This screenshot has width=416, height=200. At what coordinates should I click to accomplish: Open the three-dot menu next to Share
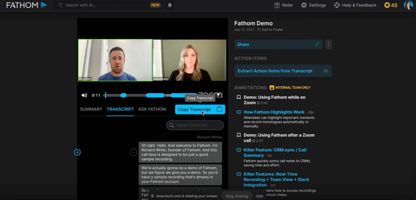329,44
